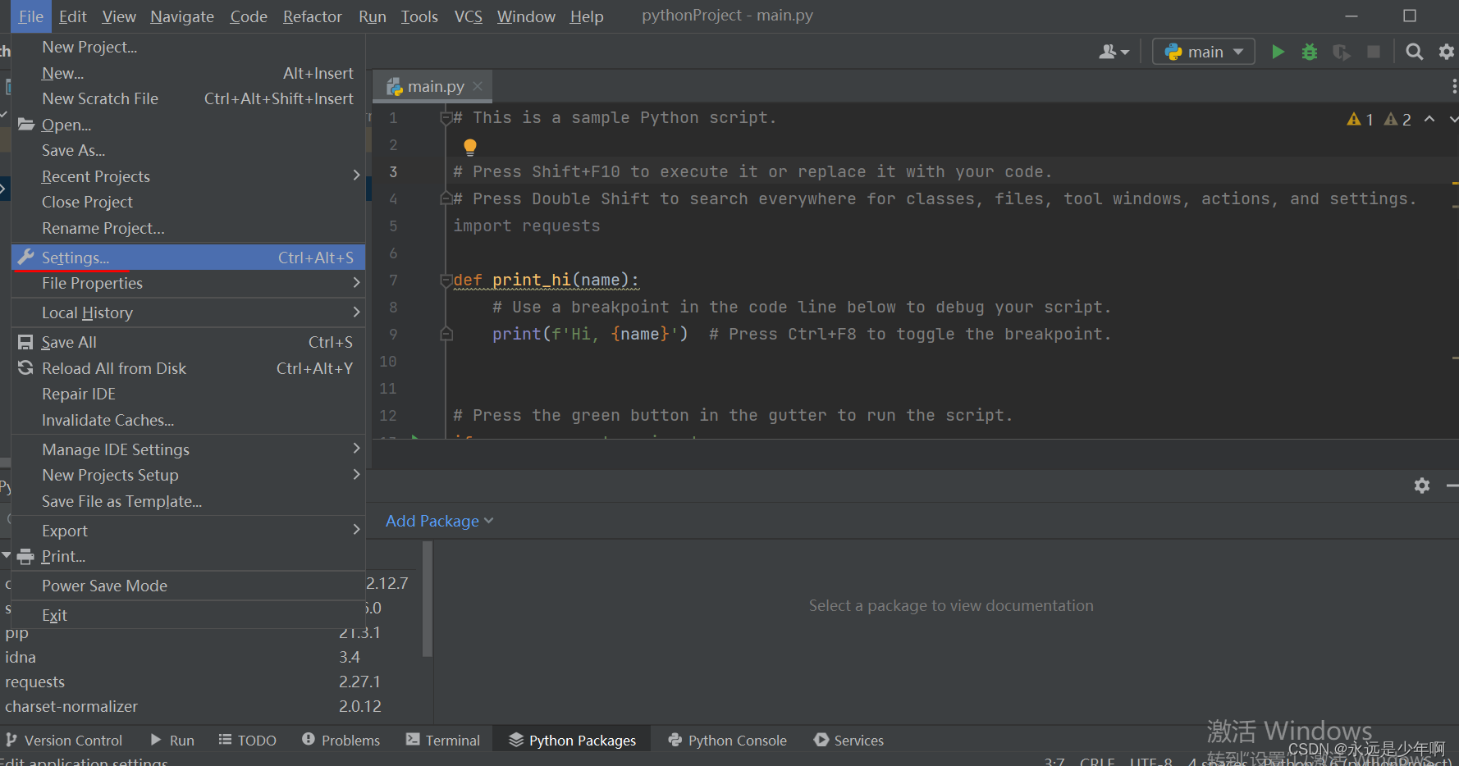Open the Run tool window
Screen dimensions: 1459x766
point(172,740)
